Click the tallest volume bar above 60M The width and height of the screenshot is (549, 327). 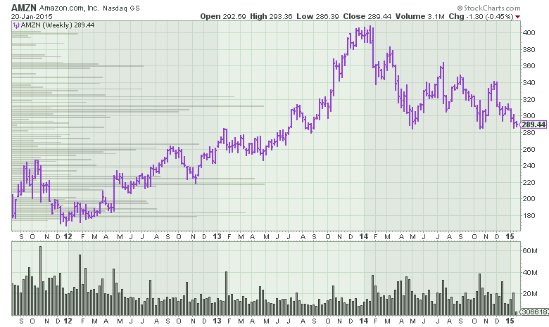tap(41, 281)
